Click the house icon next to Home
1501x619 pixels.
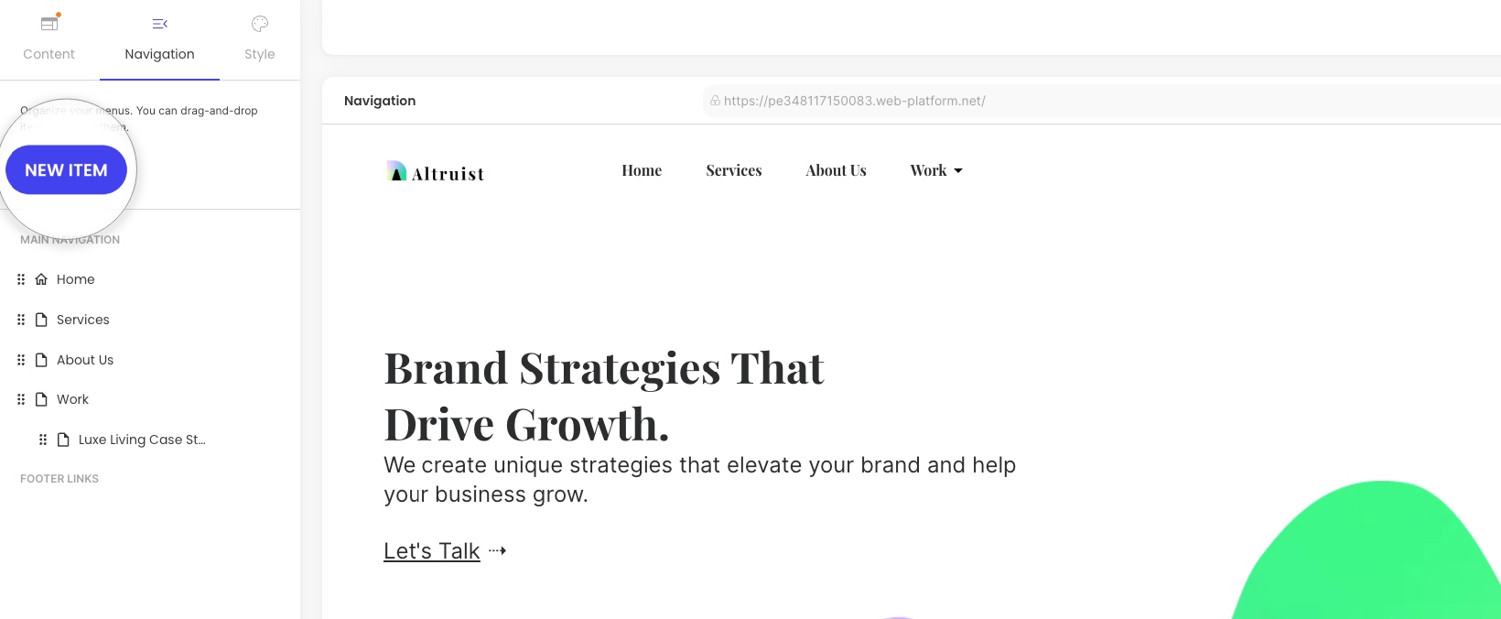point(41,279)
